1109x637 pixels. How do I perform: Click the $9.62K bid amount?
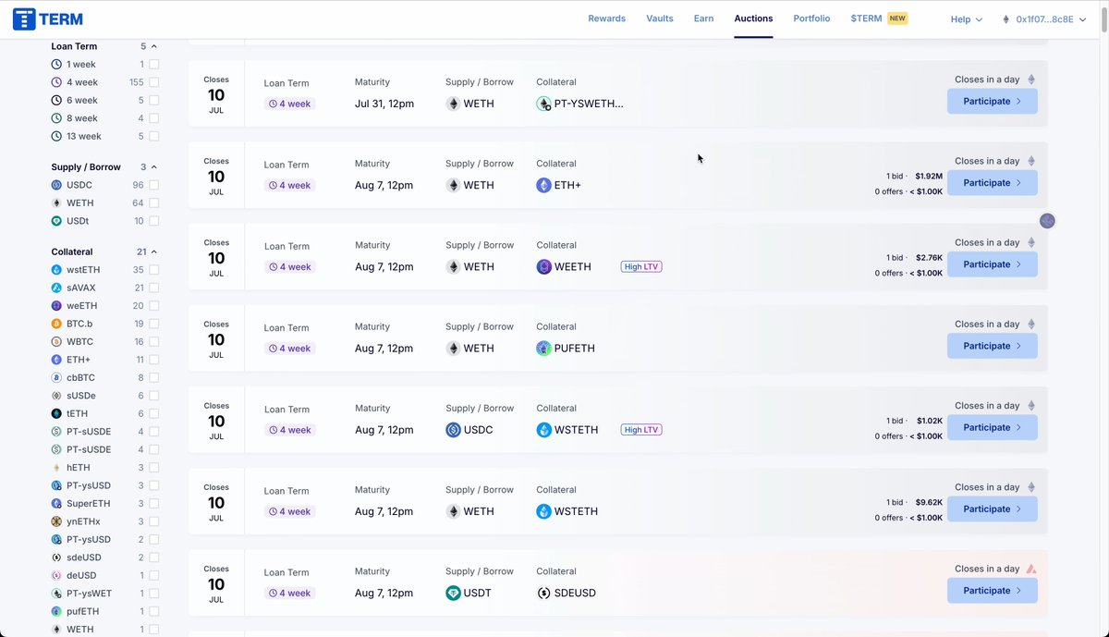(929, 502)
